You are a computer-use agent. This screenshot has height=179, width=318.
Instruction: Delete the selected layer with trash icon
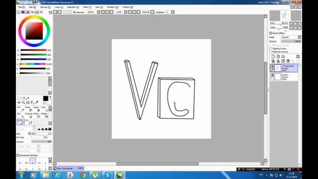pos(288,61)
